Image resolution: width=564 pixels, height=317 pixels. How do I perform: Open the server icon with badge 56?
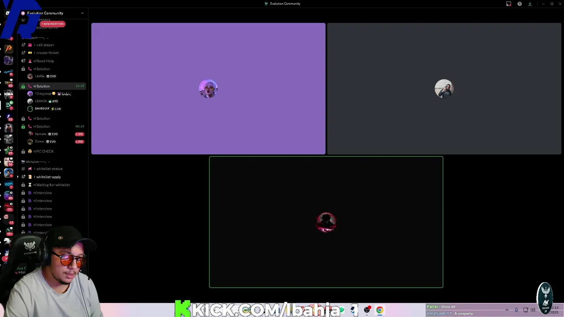8,162
